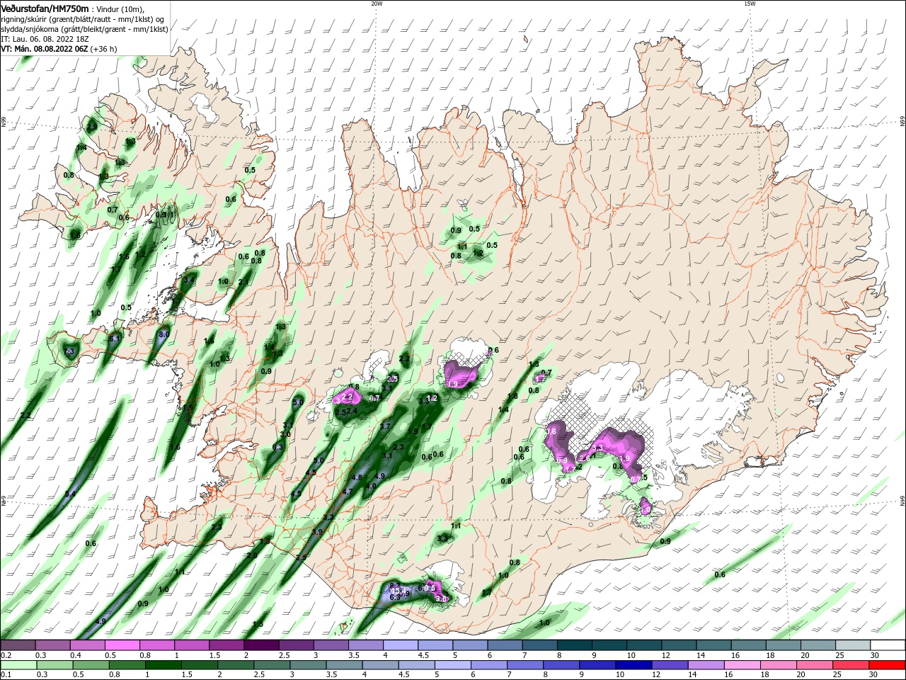Image resolution: width=906 pixels, height=680 pixels.
Task: Click the 20W longitude label at the top
Action: click(x=377, y=3)
